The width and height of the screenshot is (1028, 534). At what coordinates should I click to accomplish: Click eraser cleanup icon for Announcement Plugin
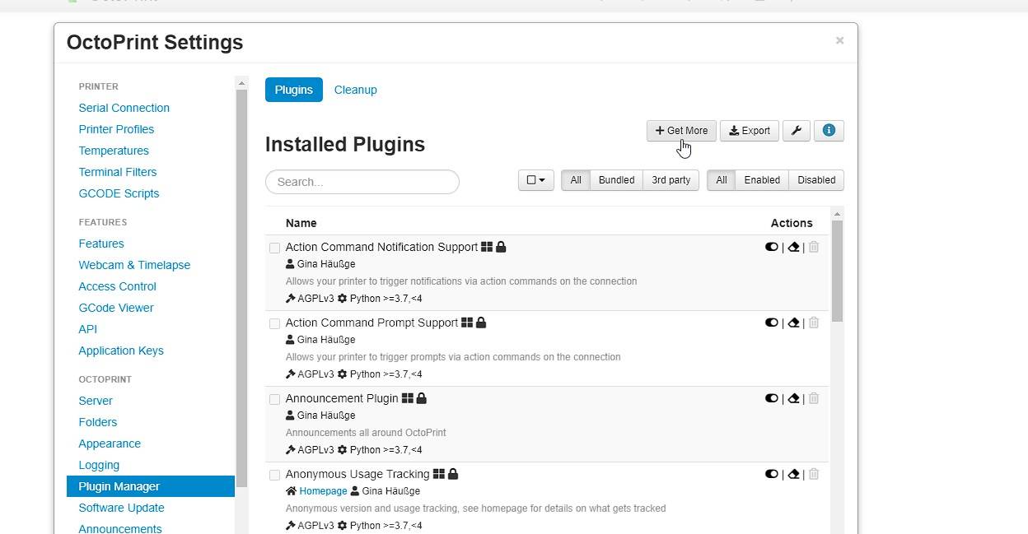[x=793, y=398]
